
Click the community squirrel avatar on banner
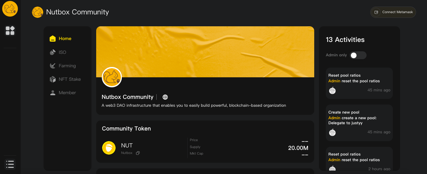(x=112, y=77)
